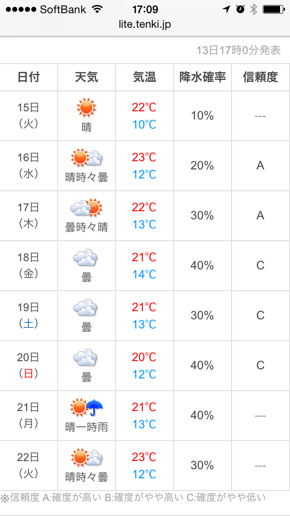Viewport: 290px width, 516px height.
Task: Tap the reliability C for 19日
Action: [261, 316]
